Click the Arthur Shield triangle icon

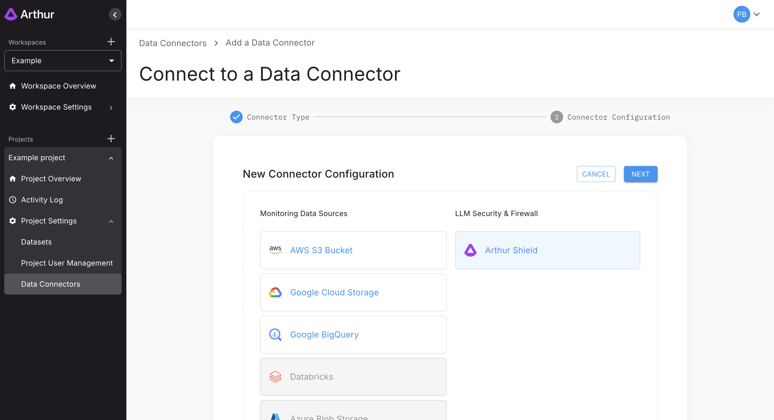tap(470, 250)
